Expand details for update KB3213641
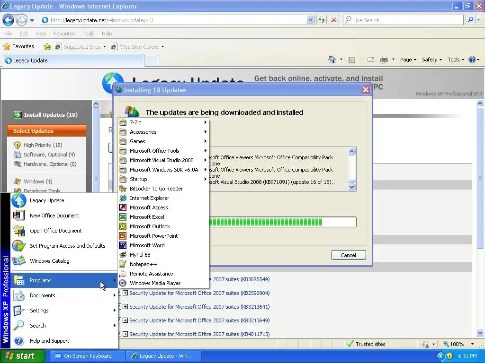The height and width of the screenshot is (363, 485). pyautogui.click(x=125, y=306)
